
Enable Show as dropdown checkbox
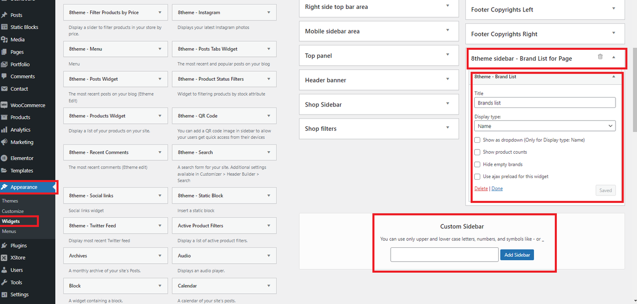point(477,140)
